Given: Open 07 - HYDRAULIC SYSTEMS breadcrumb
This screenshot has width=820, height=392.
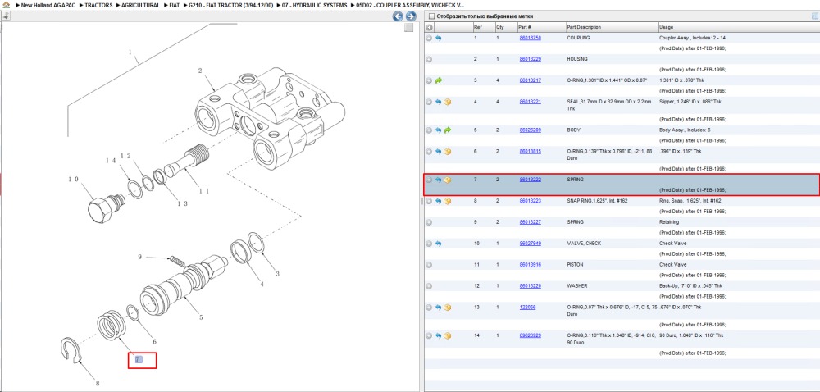Looking at the screenshot, I should click(314, 5).
